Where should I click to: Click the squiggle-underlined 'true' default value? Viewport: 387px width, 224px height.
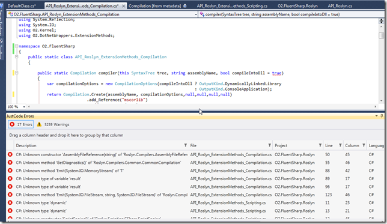point(276,73)
